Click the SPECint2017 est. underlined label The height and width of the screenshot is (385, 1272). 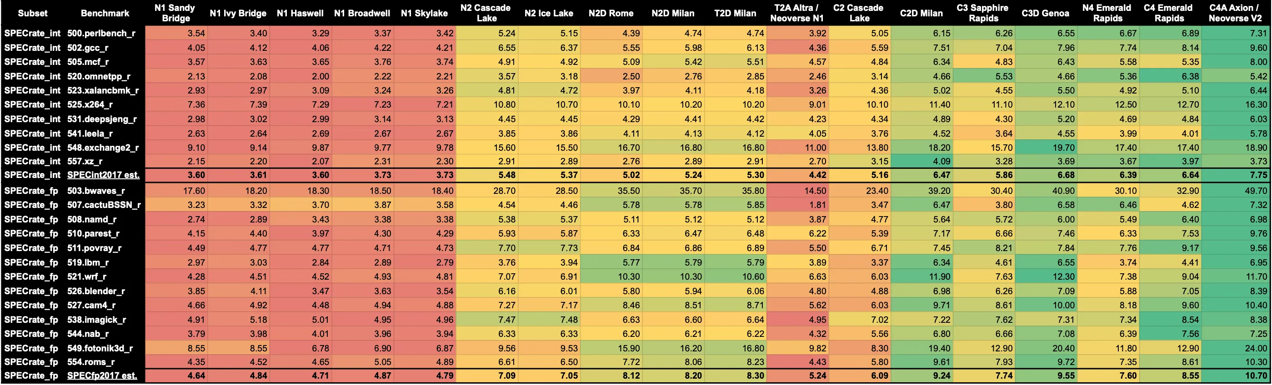pyautogui.click(x=103, y=175)
